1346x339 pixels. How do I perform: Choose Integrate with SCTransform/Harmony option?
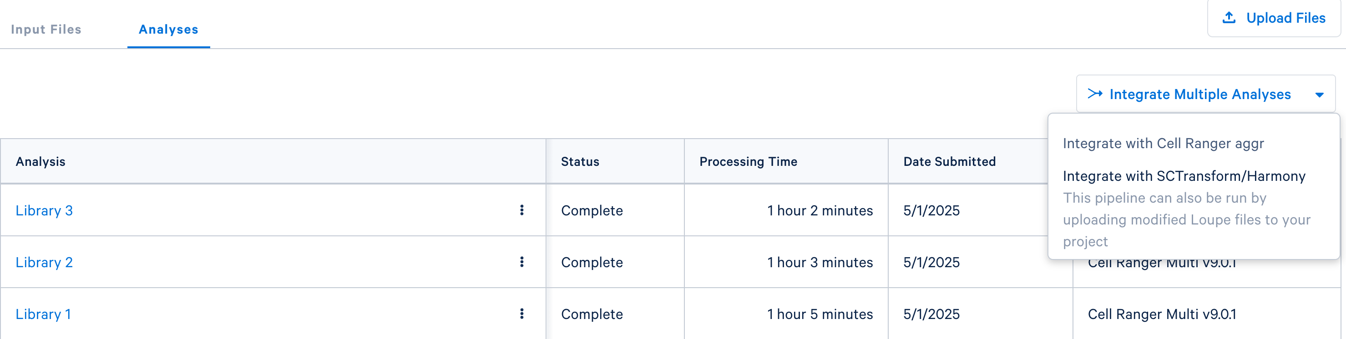1184,176
